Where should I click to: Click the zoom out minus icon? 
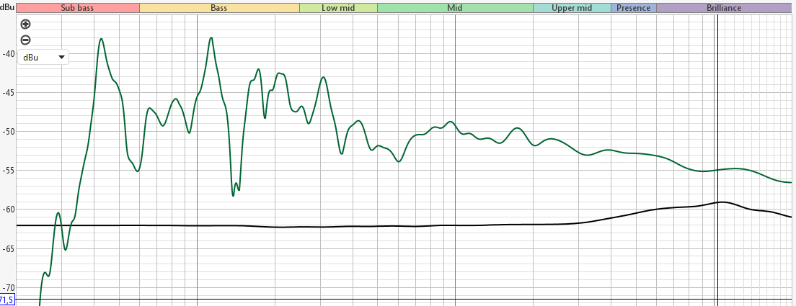point(25,40)
